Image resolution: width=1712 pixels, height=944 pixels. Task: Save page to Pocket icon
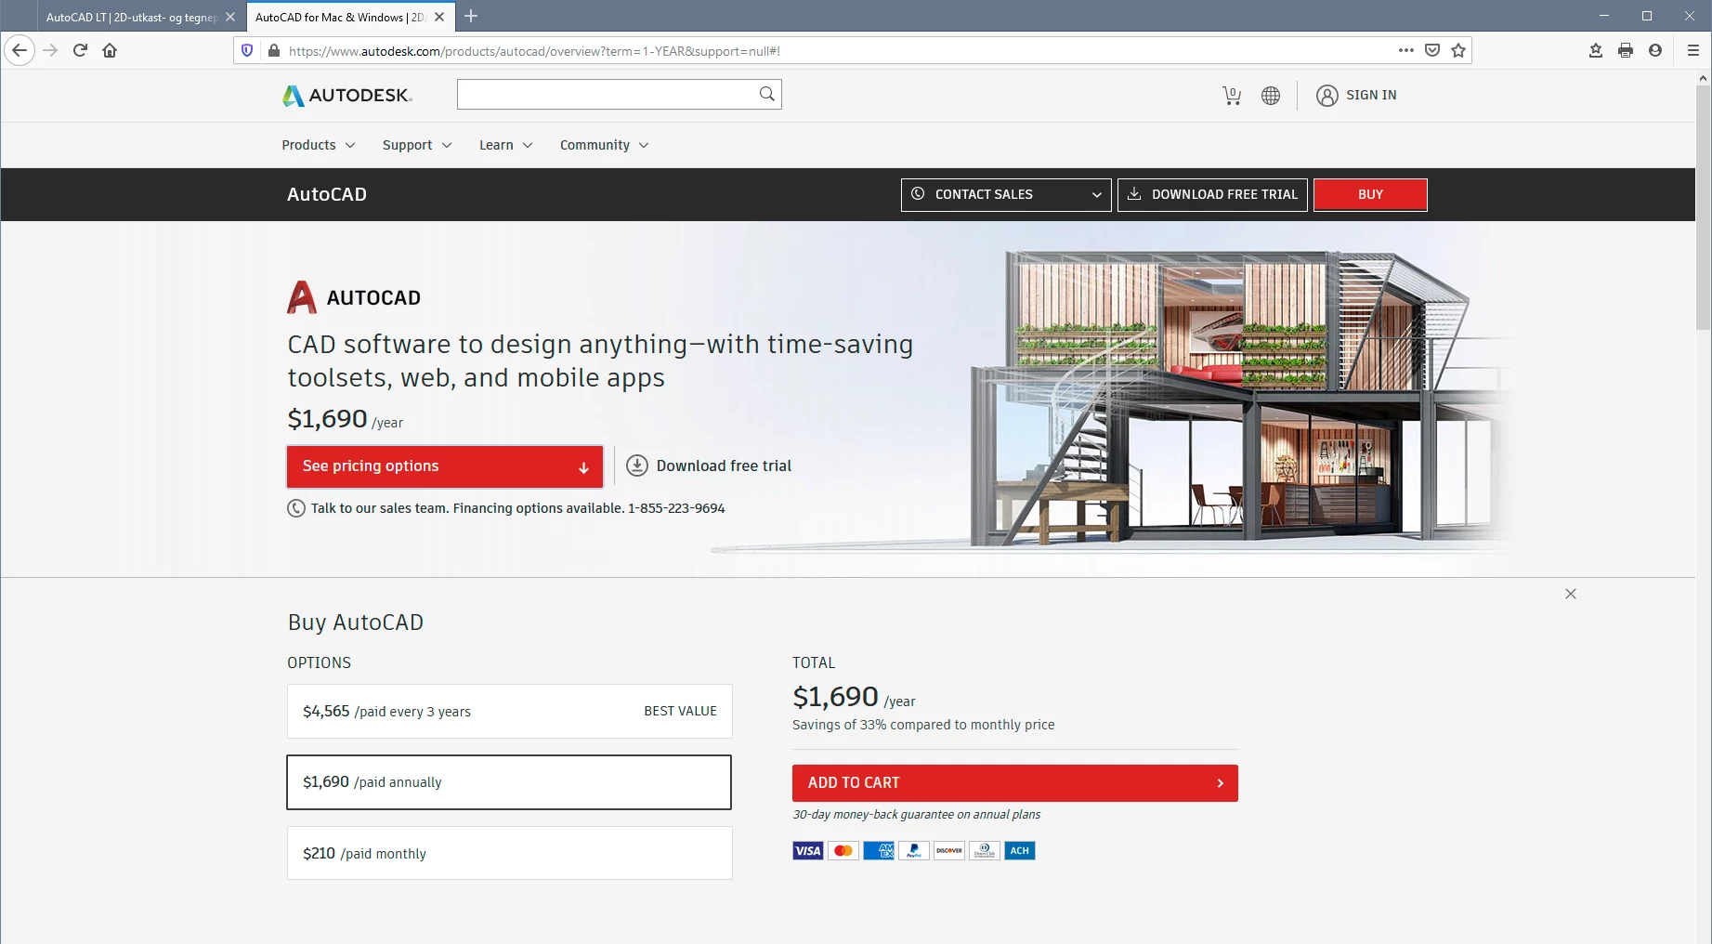1432,50
